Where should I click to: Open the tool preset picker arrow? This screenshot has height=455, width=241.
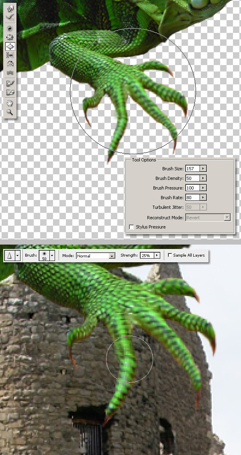tap(17, 256)
